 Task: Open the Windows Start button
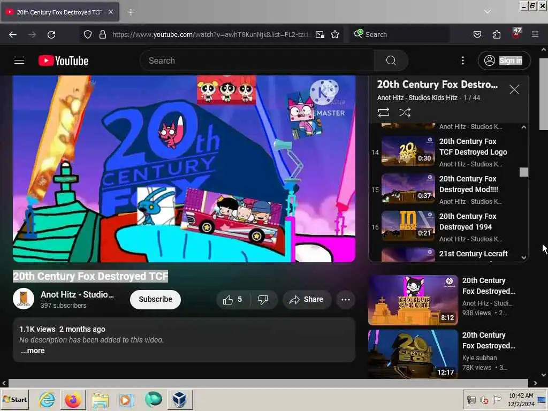pos(14,399)
